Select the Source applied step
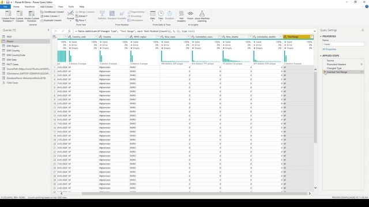Image resolution: width=369 pixels, height=207 pixels. pos(344,60)
